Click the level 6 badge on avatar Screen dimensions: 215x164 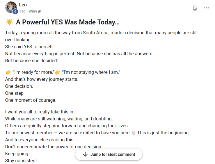(x=15, y=11)
